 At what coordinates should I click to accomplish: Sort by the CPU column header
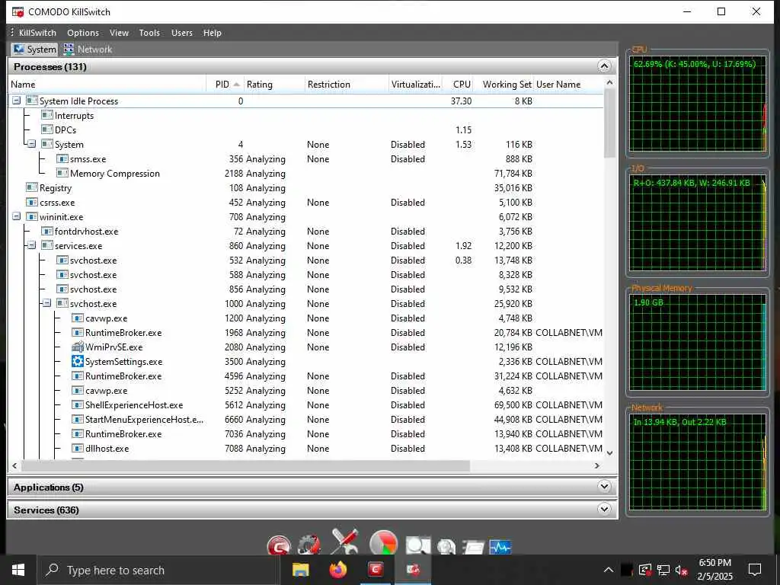(459, 85)
